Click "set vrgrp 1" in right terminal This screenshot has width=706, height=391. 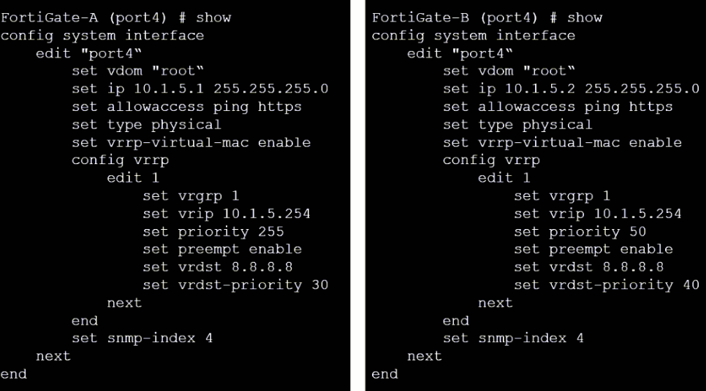coord(562,195)
